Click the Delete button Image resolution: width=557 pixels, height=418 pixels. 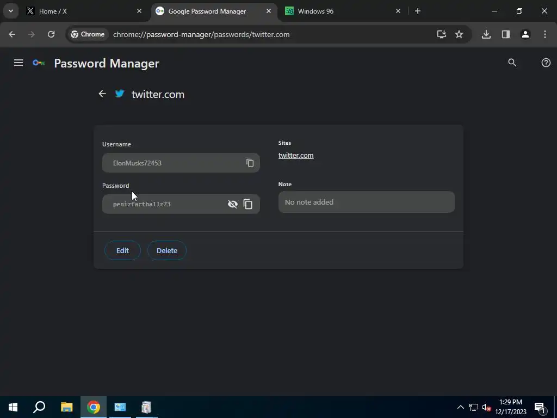pos(167,250)
